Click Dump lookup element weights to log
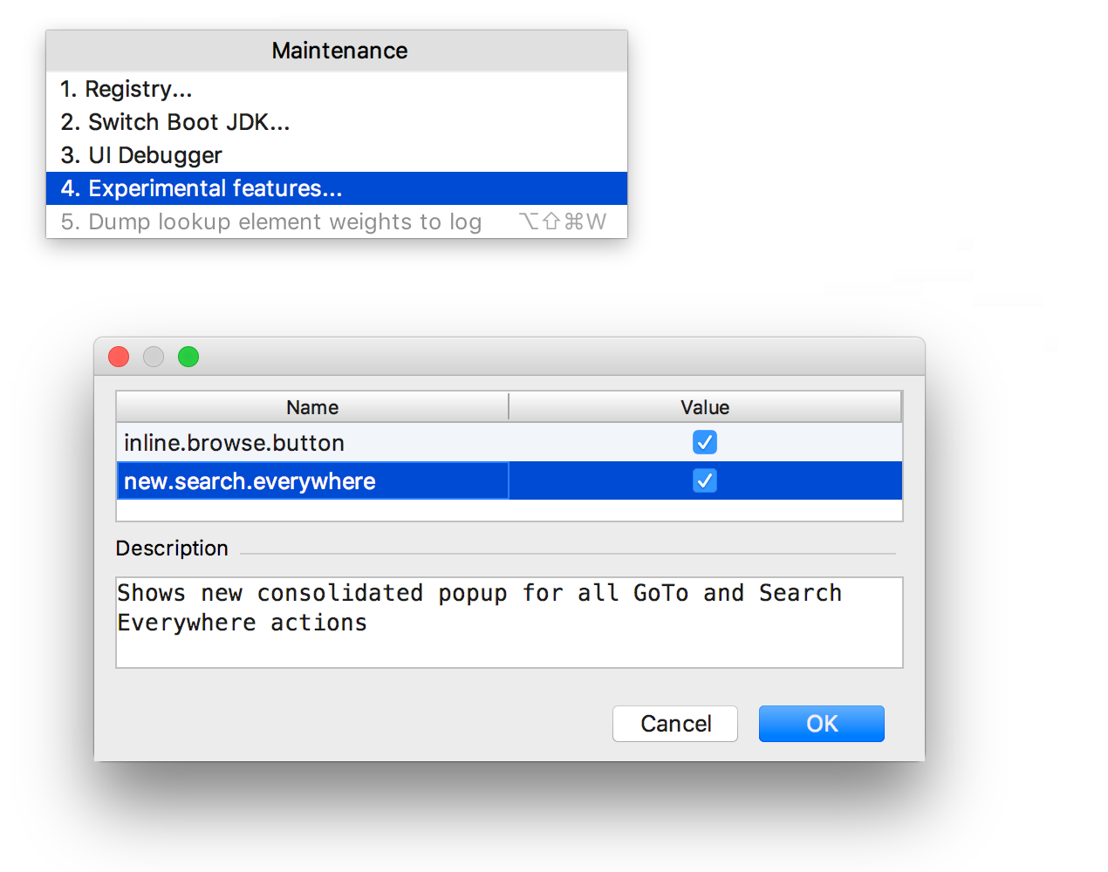The width and height of the screenshot is (1108, 872). [336, 221]
